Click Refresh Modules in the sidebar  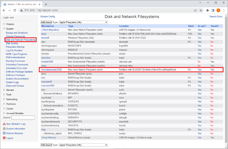[15, 133]
